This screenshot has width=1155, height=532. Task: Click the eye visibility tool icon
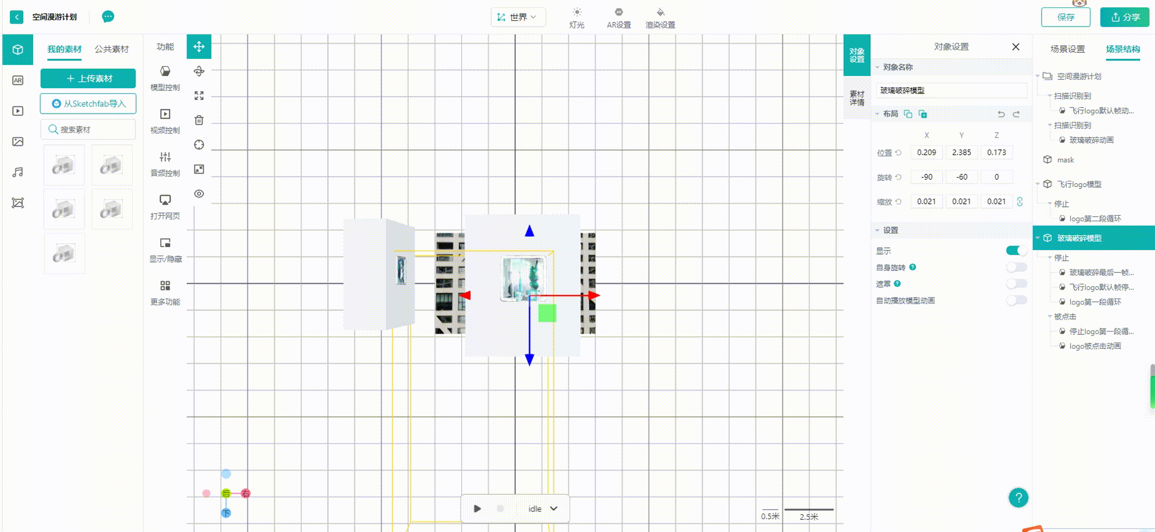[199, 194]
